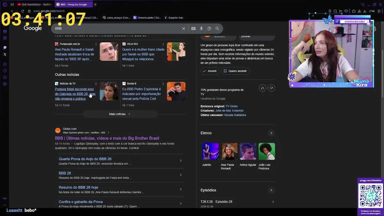Select BBB - Pesquisa Google tab
The width and height of the screenshot is (384, 216).
(x=73, y=4)
